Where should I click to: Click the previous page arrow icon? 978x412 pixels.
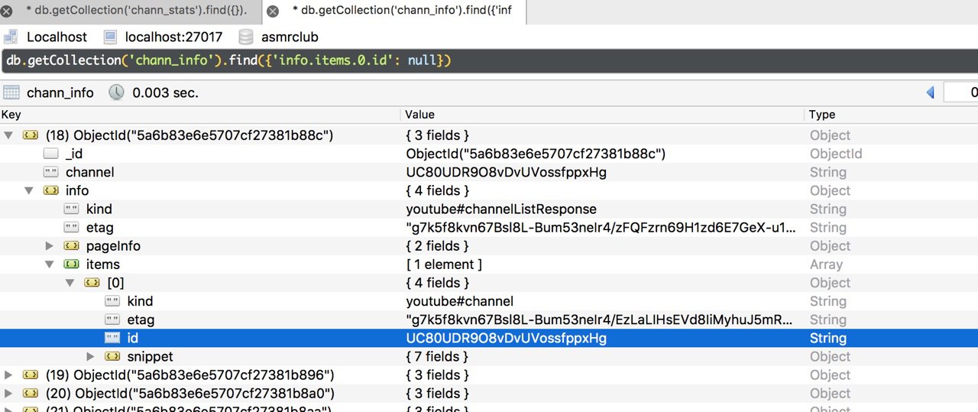pos(930,92)
